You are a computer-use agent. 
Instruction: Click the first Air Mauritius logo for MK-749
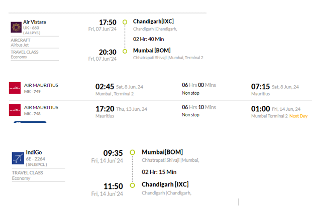[x=15, y=88]
